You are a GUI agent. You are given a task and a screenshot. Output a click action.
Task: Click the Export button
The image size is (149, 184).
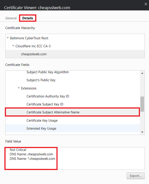point(135,176)
